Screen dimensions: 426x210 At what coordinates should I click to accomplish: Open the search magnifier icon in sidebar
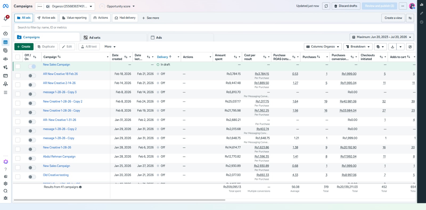(5, 191)
